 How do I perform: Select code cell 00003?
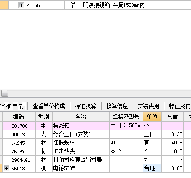(x=19, y=134)
